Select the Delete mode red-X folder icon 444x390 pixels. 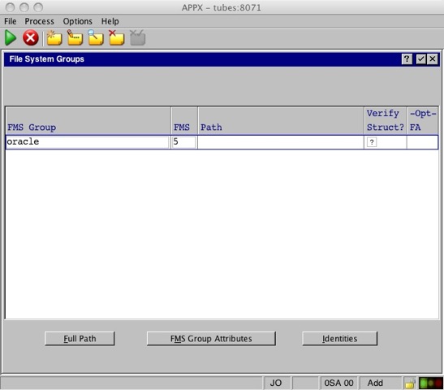(x=117, y=37)
